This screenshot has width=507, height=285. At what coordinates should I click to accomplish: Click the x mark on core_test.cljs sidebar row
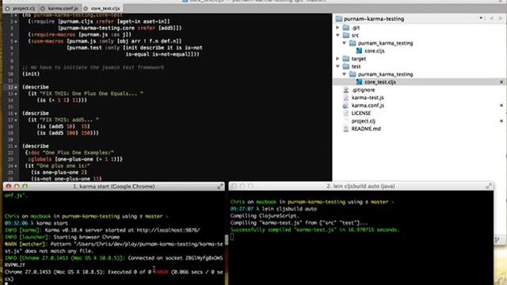click(x=501, y=82)
